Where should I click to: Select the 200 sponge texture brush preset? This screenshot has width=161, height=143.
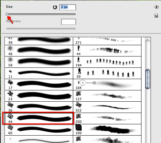pyautogui.click(x=107, y=118)
